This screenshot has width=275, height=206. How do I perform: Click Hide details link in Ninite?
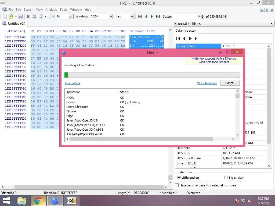[x=73, y=83]
